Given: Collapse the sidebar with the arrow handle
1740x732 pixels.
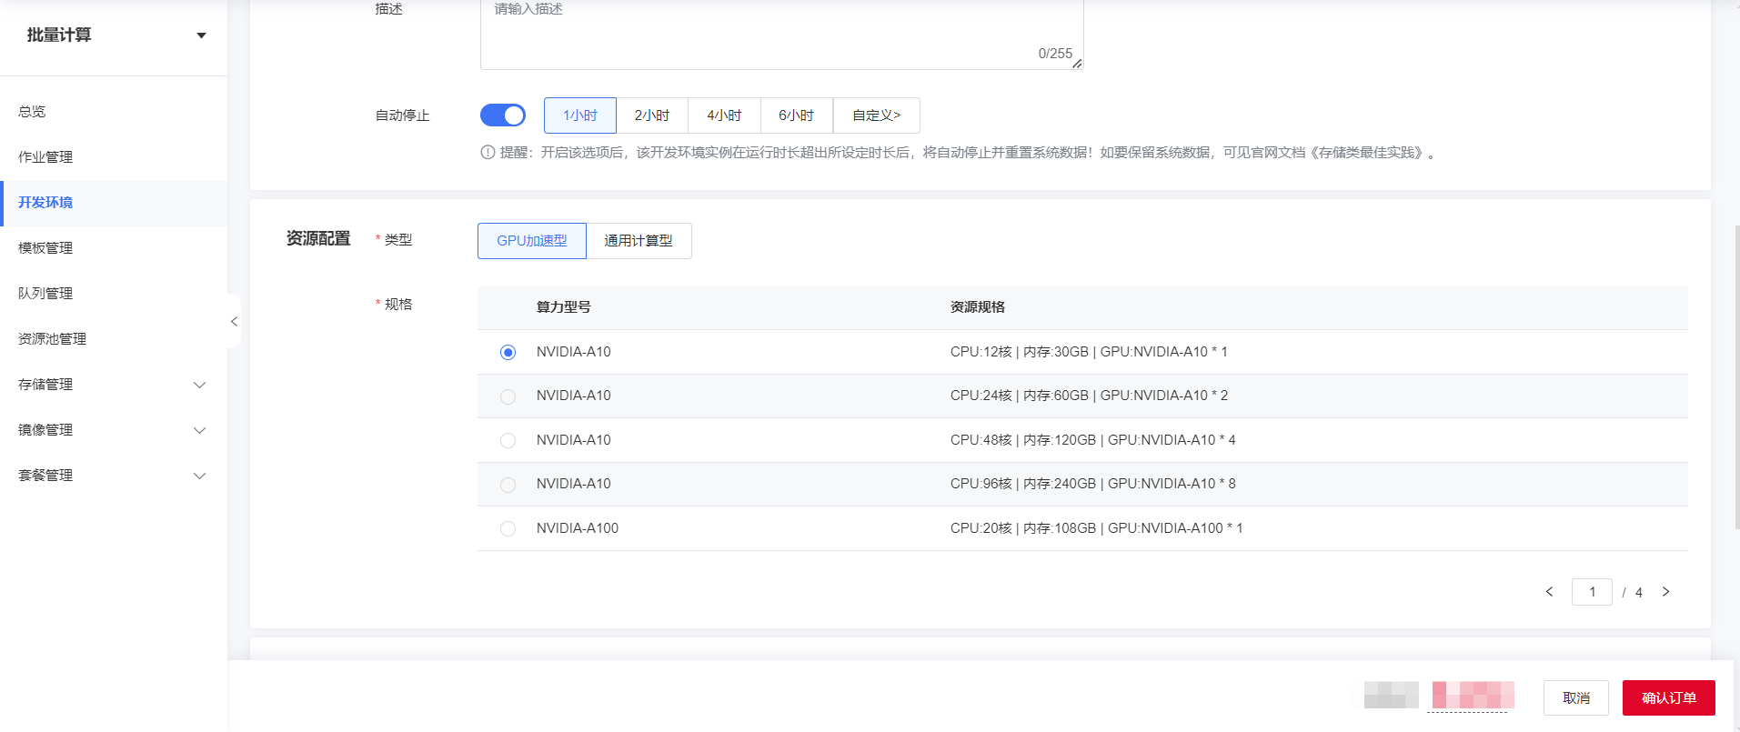Looking at the screenshot, I should click(x=234, y=321).
